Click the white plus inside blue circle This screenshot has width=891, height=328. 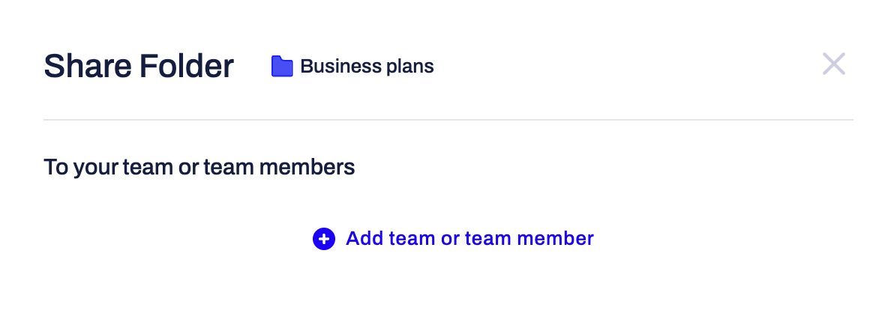324,239
